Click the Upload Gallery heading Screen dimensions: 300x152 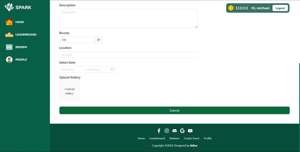[70, 77]
